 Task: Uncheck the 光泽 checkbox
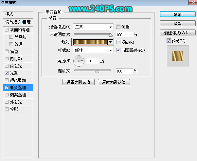pyautogui.click(x=7, y=73)
